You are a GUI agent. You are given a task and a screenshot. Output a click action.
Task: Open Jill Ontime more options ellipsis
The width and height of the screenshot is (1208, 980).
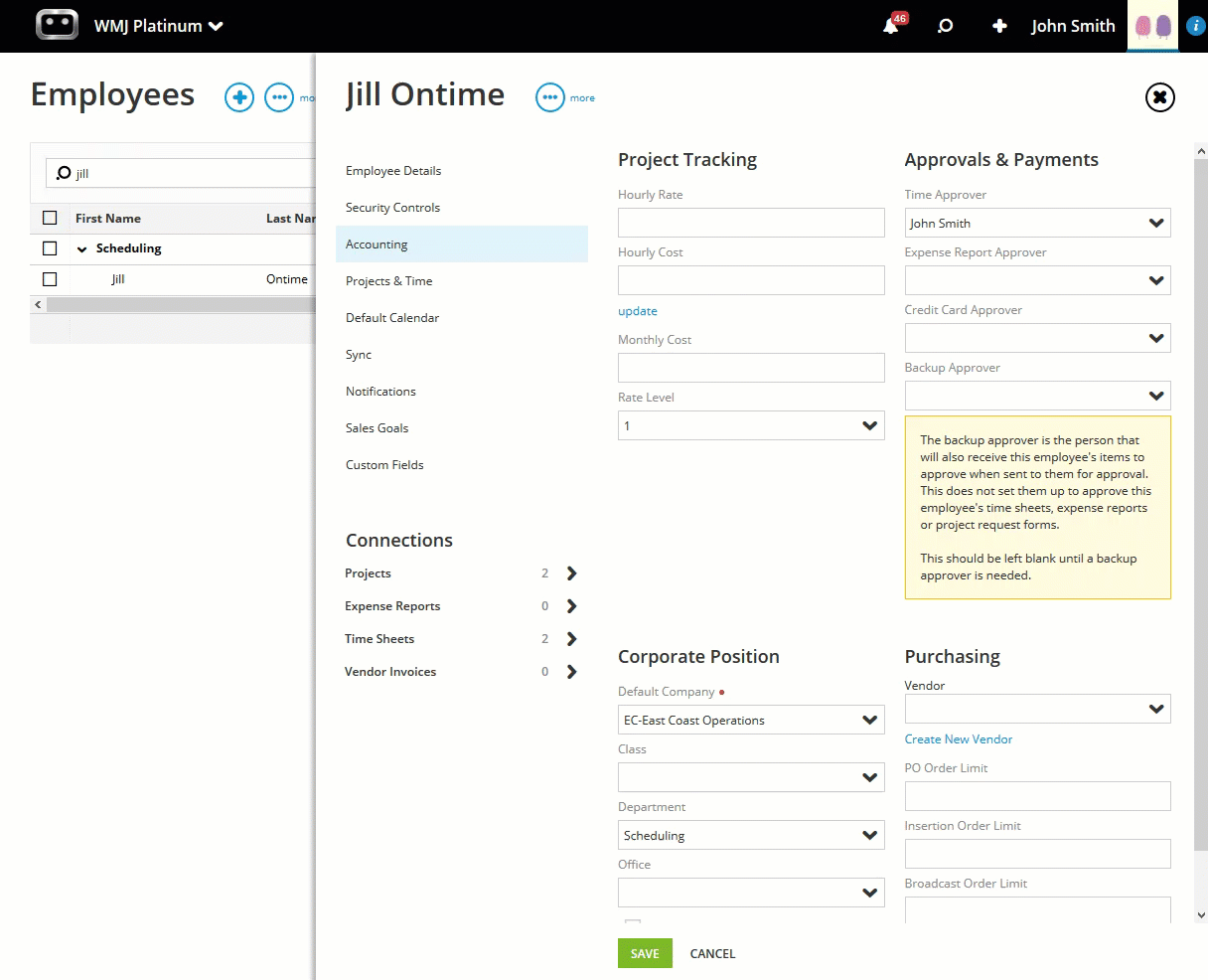pos(550,97)
